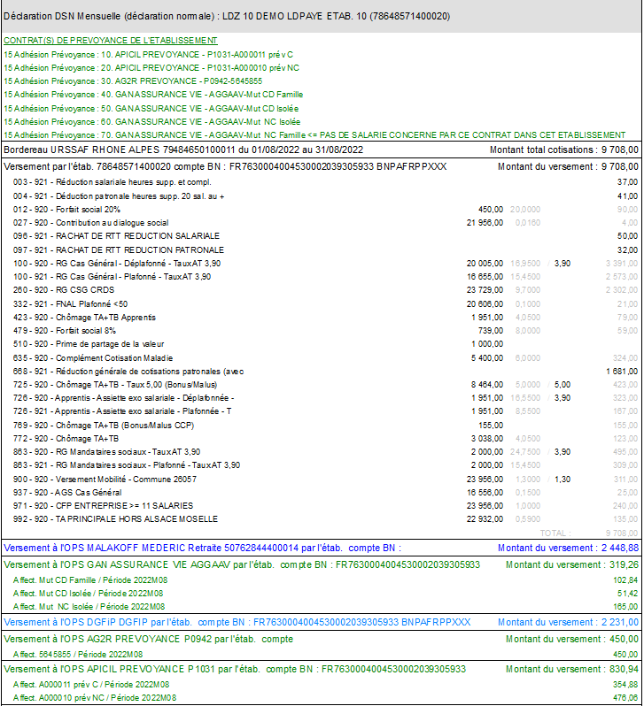Select row 012 - 920 Forfait social 20%

pyautogui.click(x=66, y=209)
